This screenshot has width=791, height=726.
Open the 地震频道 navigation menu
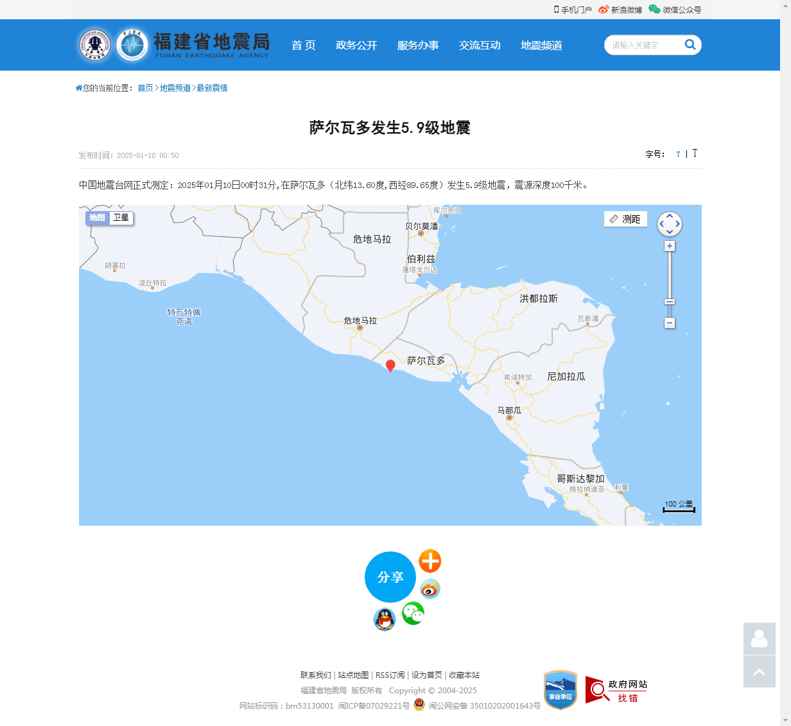541,45
